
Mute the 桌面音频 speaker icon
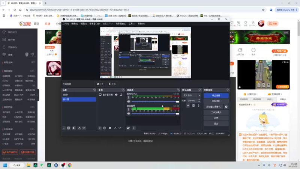(129, 114)
